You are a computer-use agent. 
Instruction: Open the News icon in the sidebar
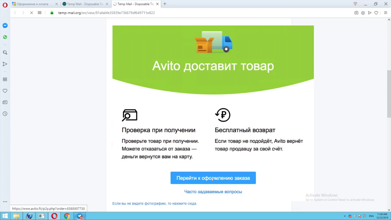coord(5,102)
